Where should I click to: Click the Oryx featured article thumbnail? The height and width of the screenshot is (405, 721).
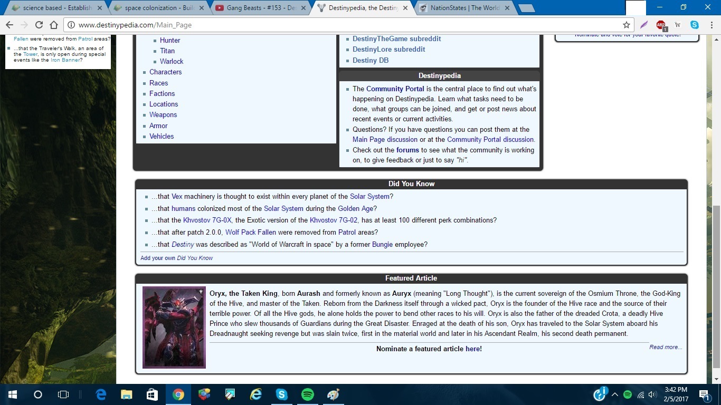pos(174,327)
